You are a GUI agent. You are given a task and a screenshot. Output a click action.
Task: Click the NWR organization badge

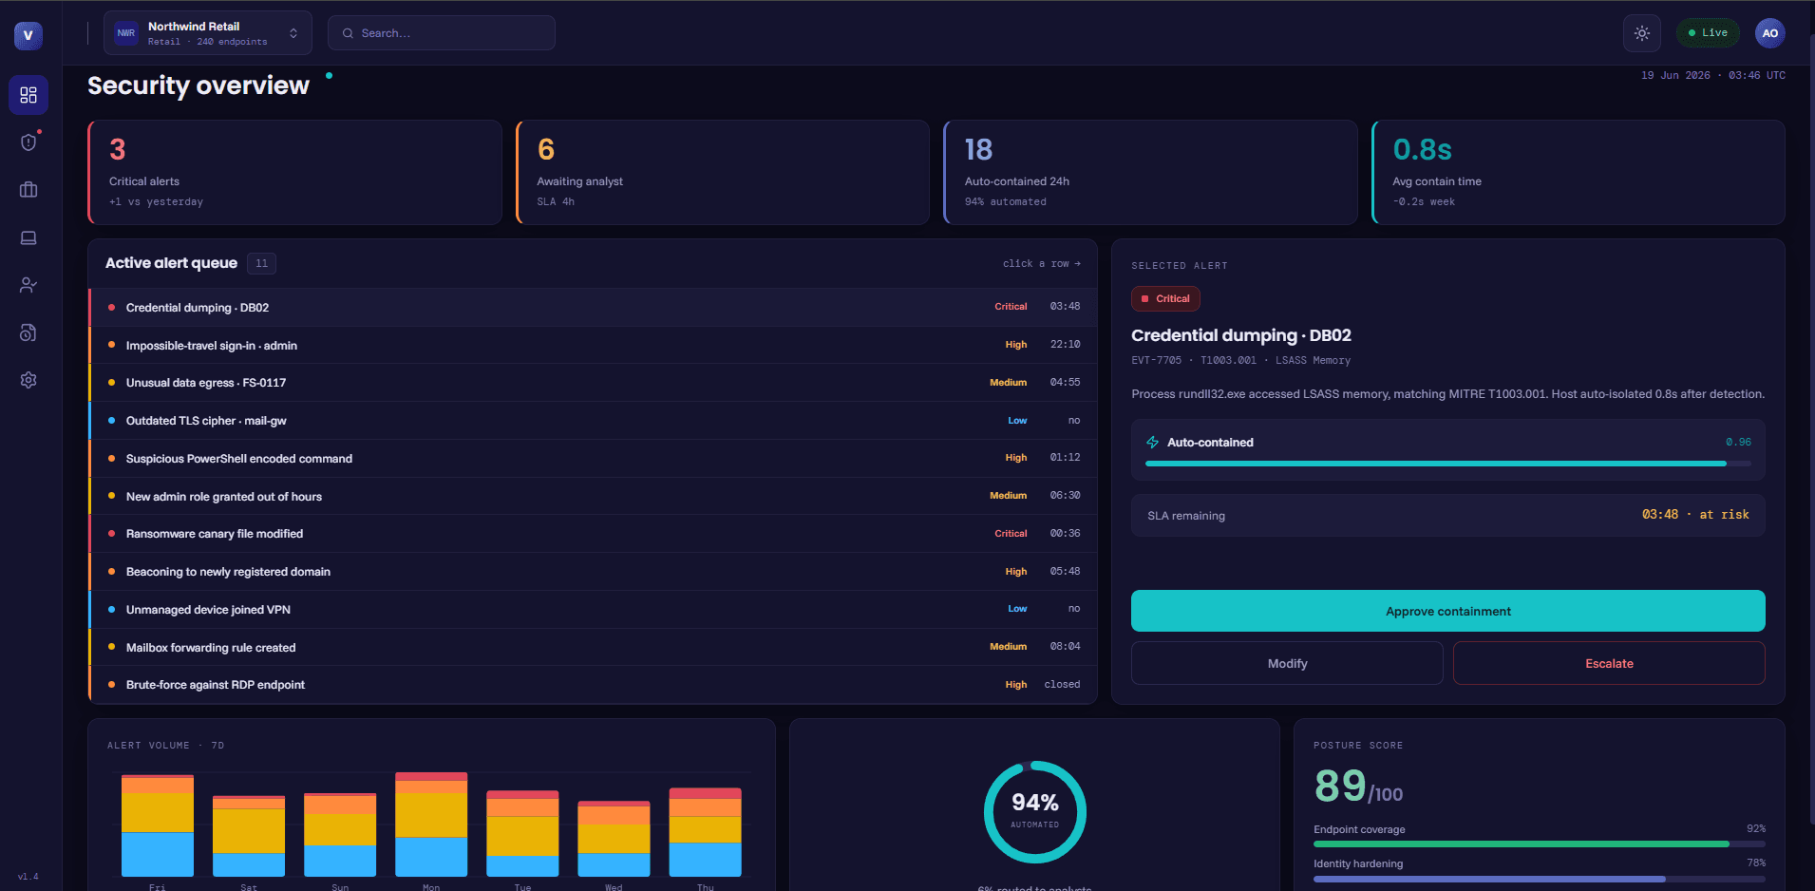pyautogui.click(x=126, y=33)
